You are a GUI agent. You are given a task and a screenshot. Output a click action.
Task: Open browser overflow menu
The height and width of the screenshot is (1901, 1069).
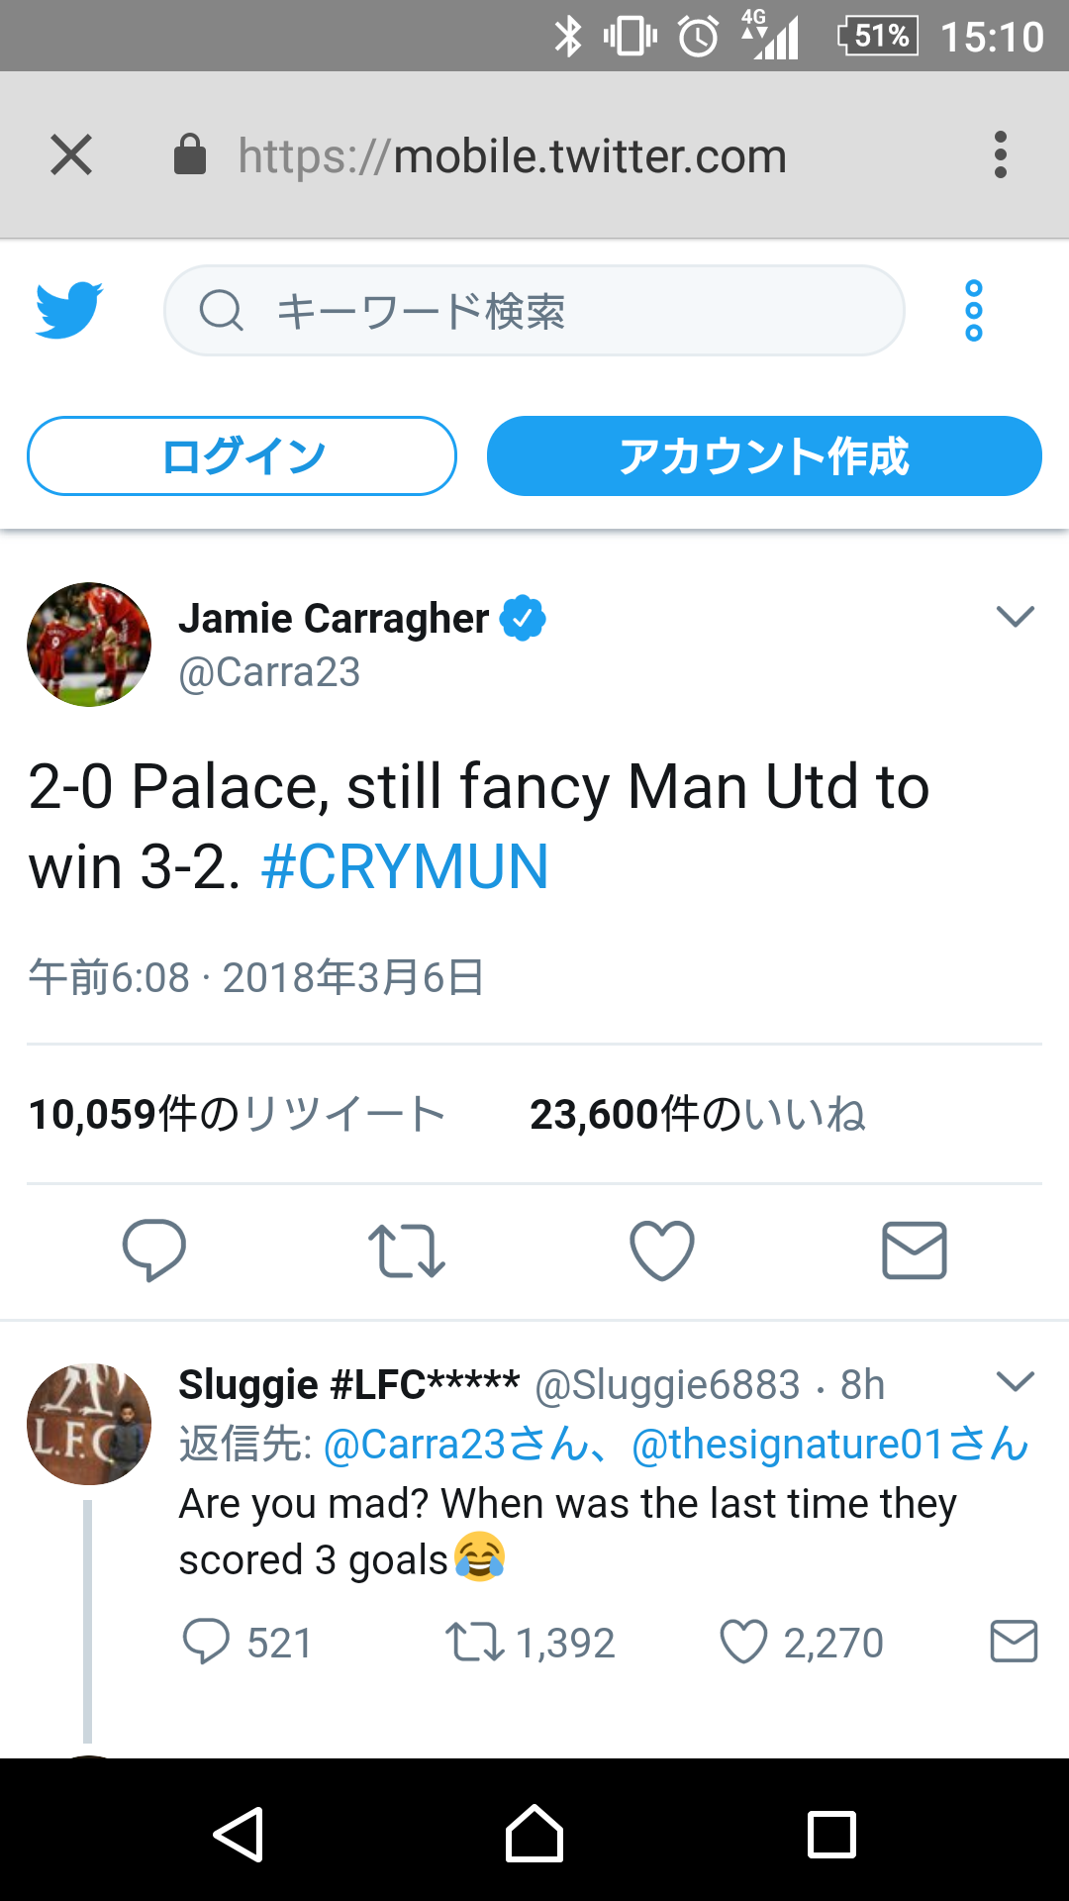[x=1001, y=155]
